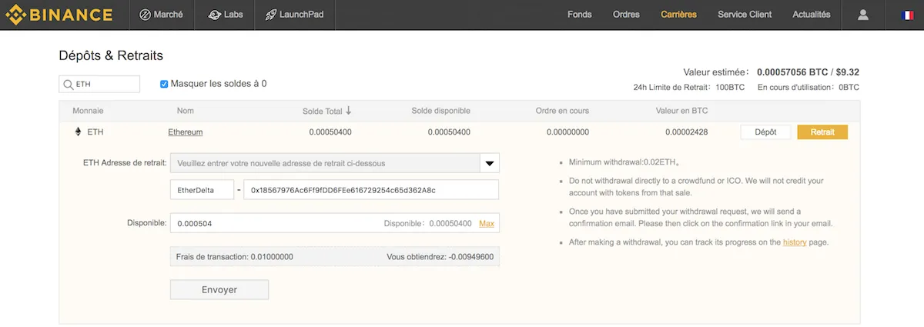The width and height of the screenshot is (924, 327).
Task: Open the Fonds menu
Action: point(579,15)
